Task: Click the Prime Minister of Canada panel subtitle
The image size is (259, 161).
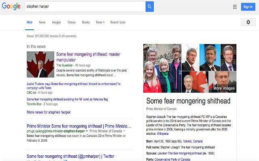Action: (161, 109)
